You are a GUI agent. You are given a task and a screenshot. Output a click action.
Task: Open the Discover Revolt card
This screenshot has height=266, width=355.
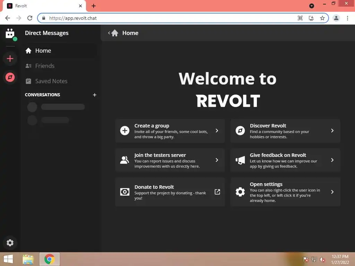pos(285,131)
